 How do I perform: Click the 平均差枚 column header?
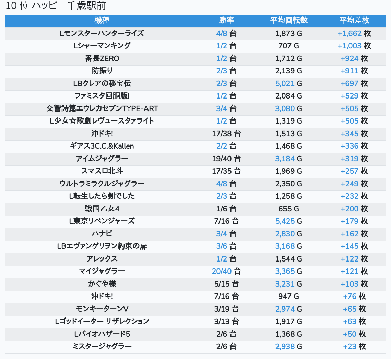pos(354,20)
